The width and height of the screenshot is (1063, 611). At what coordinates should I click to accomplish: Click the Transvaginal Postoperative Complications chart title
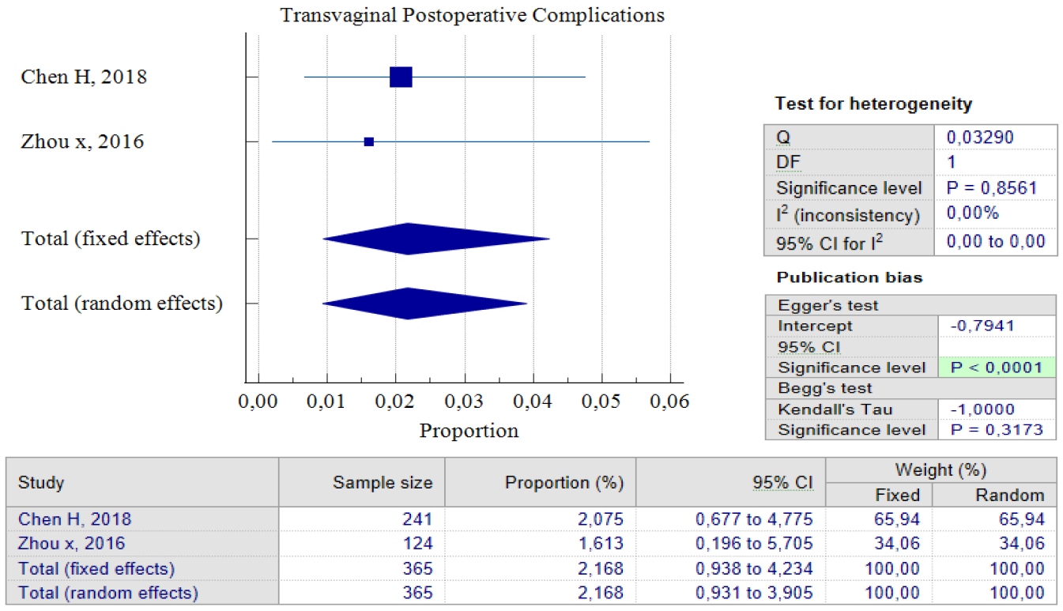(472, 15)
